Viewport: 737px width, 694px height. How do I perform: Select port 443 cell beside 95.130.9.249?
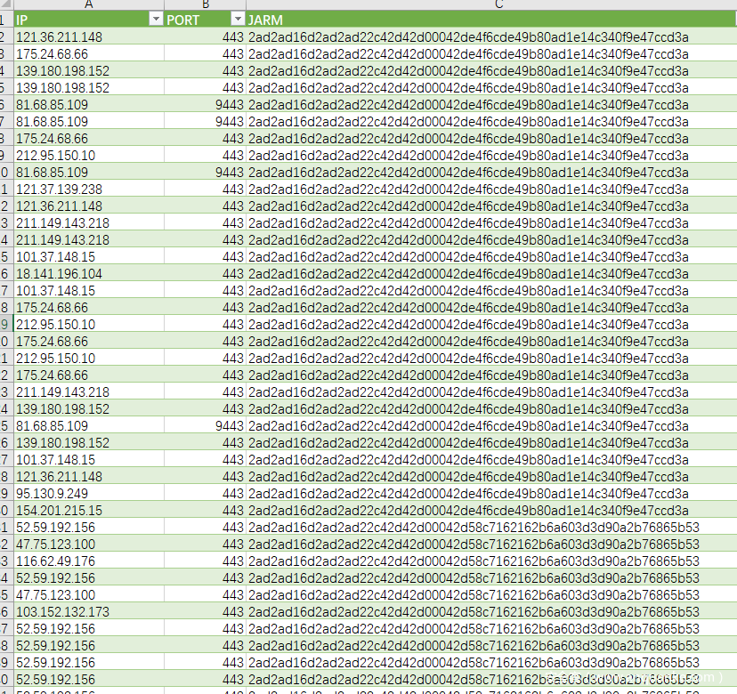click(x=205, y=494)
